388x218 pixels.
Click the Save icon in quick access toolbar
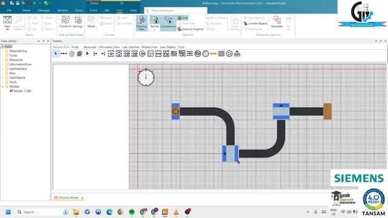18,3
